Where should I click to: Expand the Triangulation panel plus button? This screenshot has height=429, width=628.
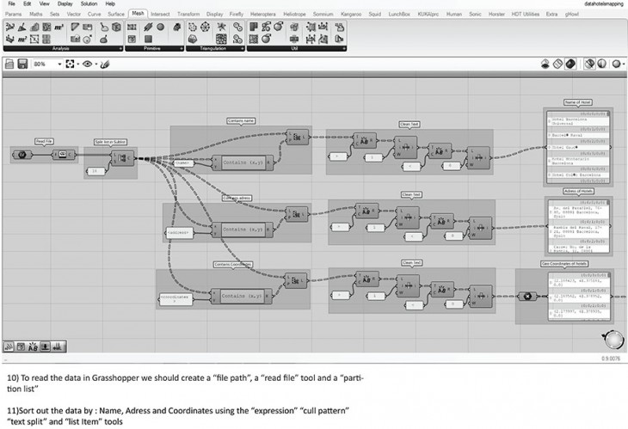pos(243,49)
